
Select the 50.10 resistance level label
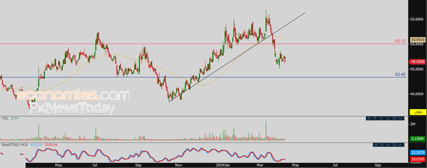coord(400,41)
